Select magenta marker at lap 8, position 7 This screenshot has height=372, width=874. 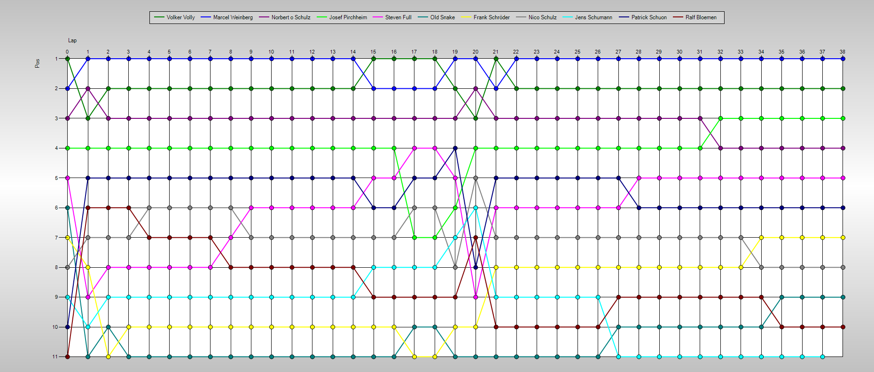231,238
